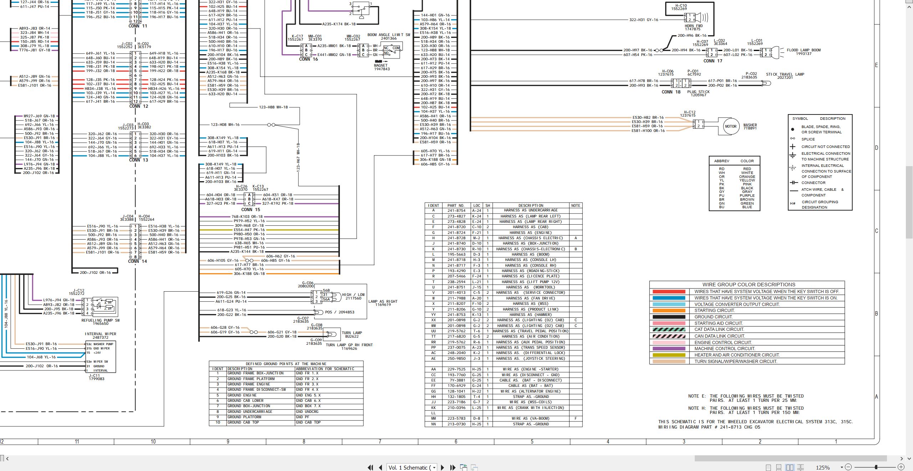The height and width of the screenshot is (471, 913).
Task: Go to the next page
Action: click(443, 467)
